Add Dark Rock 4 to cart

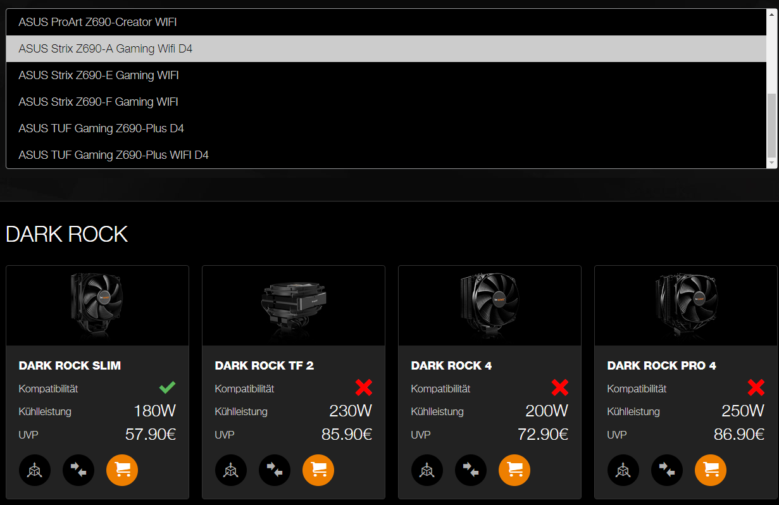pos(514,470)
